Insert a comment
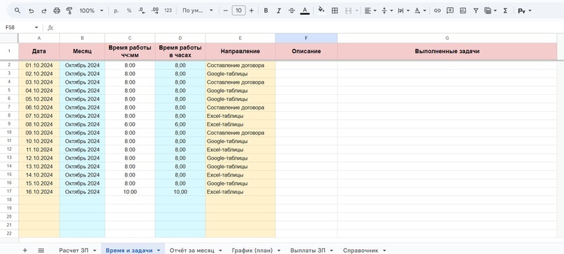Image resolution: width=564 pixels, height=254 pixels. coord(450,10)
